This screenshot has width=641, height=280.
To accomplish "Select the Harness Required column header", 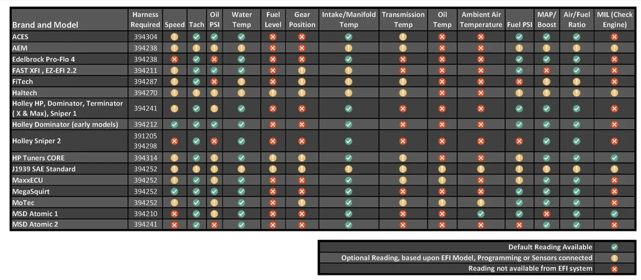I will pyautogui.click(x=146, y=20).
